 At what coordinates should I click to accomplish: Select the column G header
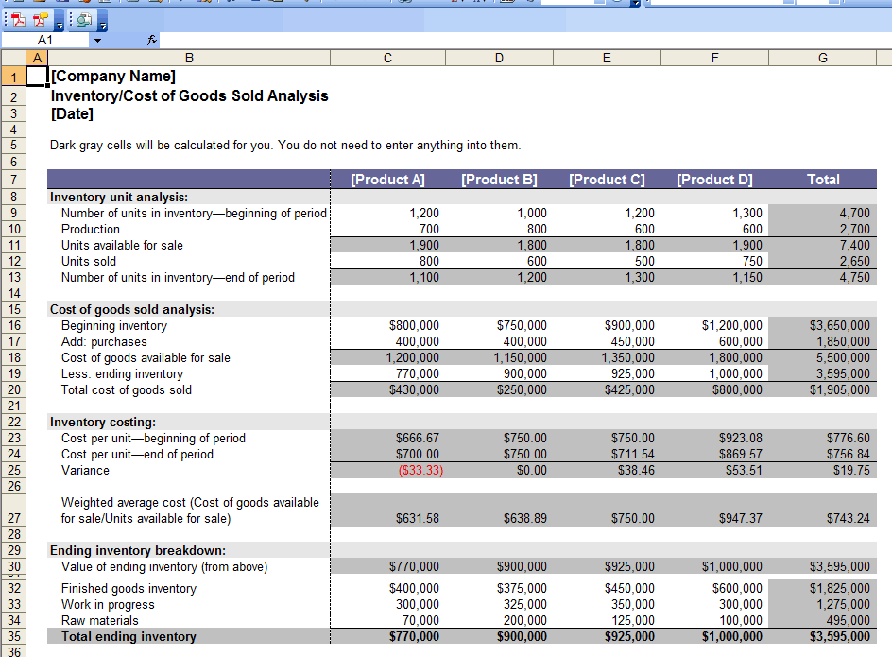822,58
